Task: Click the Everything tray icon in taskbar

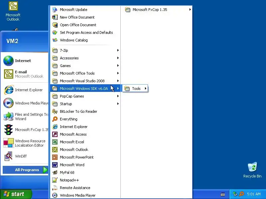Action: (x=241, y=194)
